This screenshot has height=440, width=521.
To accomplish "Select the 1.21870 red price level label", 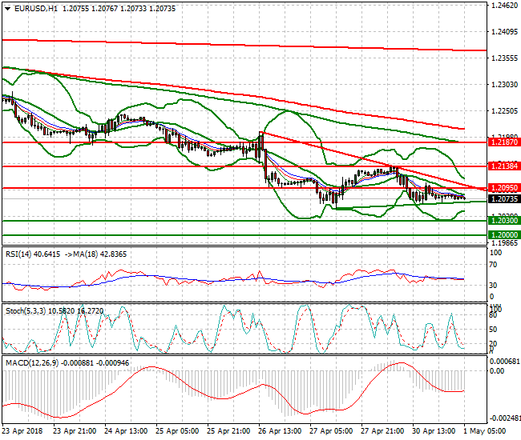I will (x=504, y=142).
